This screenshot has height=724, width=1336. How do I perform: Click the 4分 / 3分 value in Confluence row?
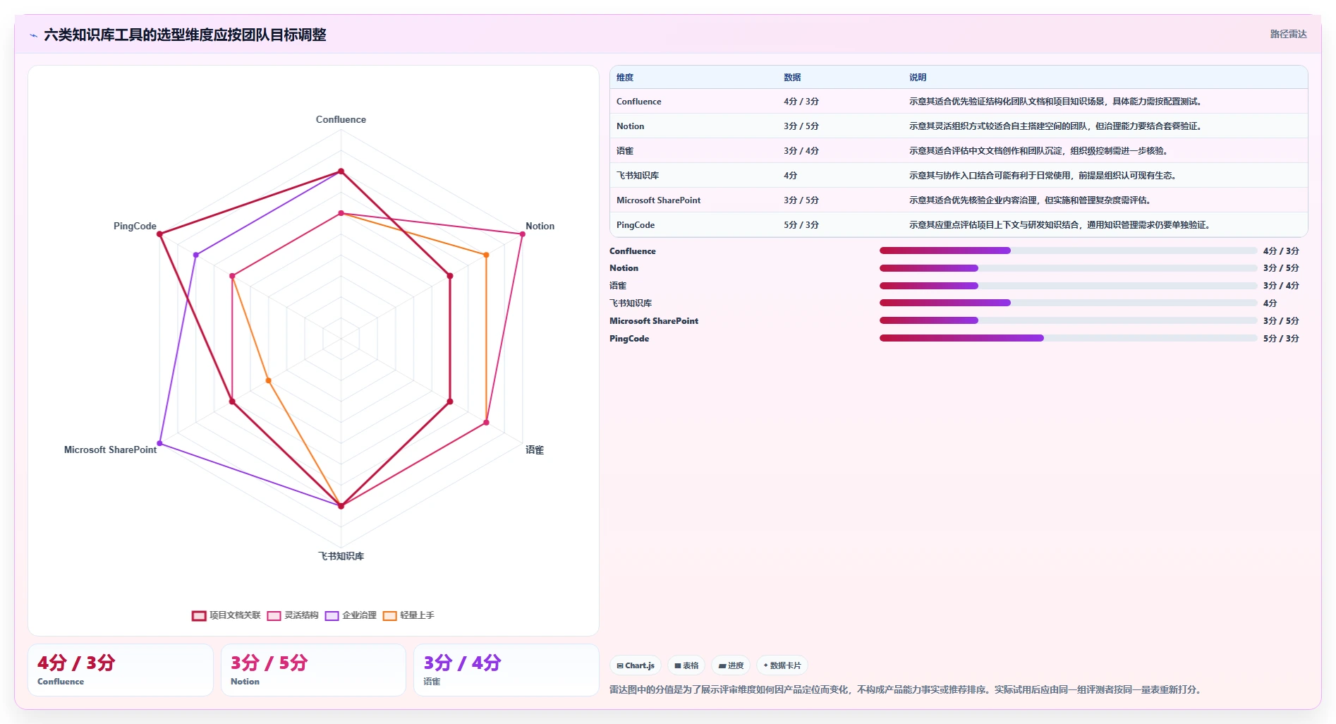click(x=801, y=102)
